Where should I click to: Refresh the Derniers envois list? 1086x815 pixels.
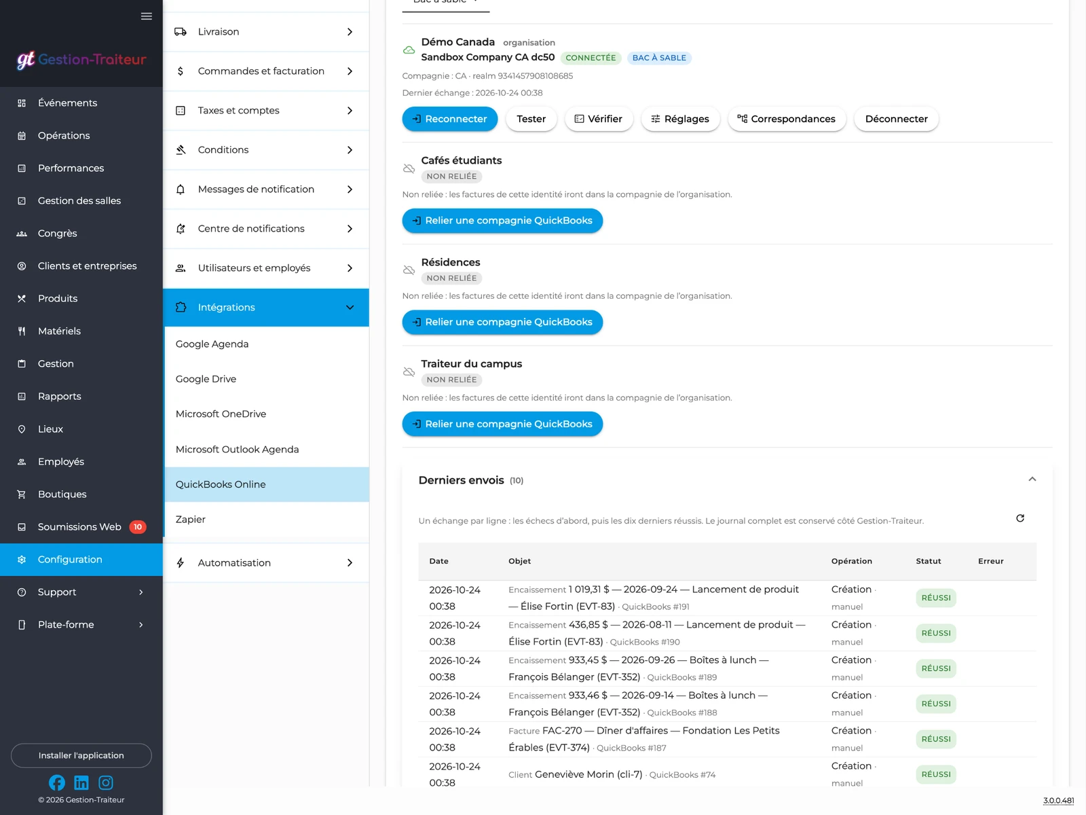click(1019, 518)
